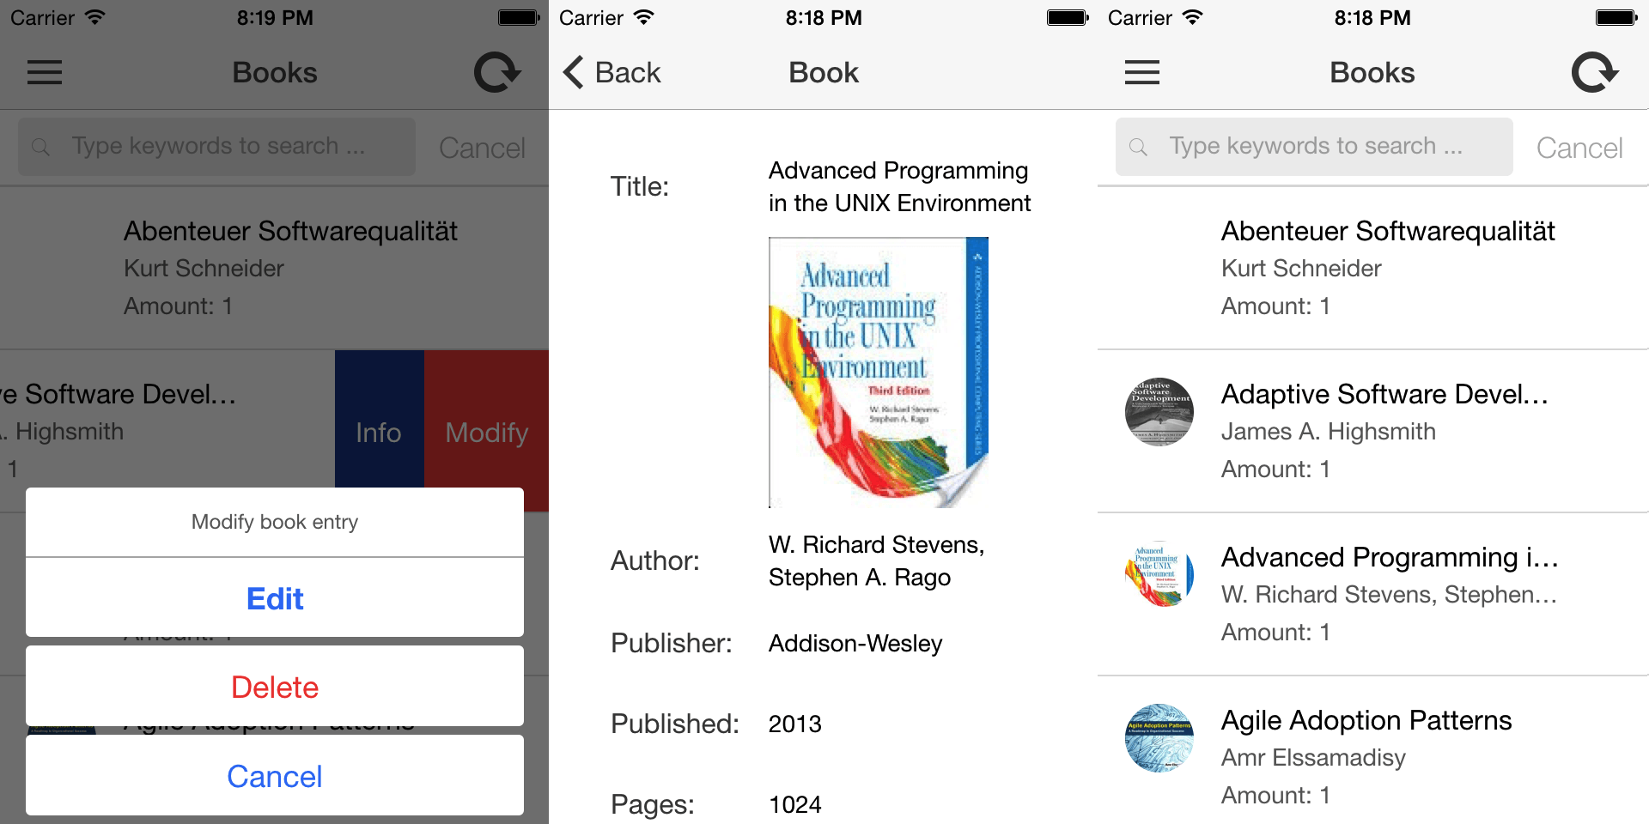Tap the Back chevron arrow
Image resolution: width=1649 pixels, height=824 pixels.
[574, 72]
